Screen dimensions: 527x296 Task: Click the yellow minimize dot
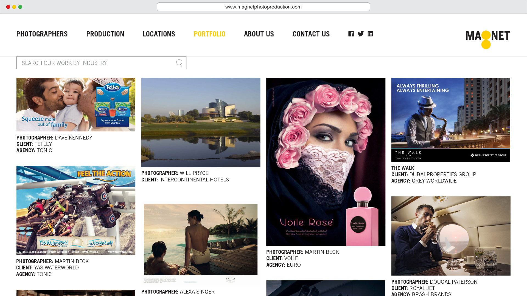point(14,7)
